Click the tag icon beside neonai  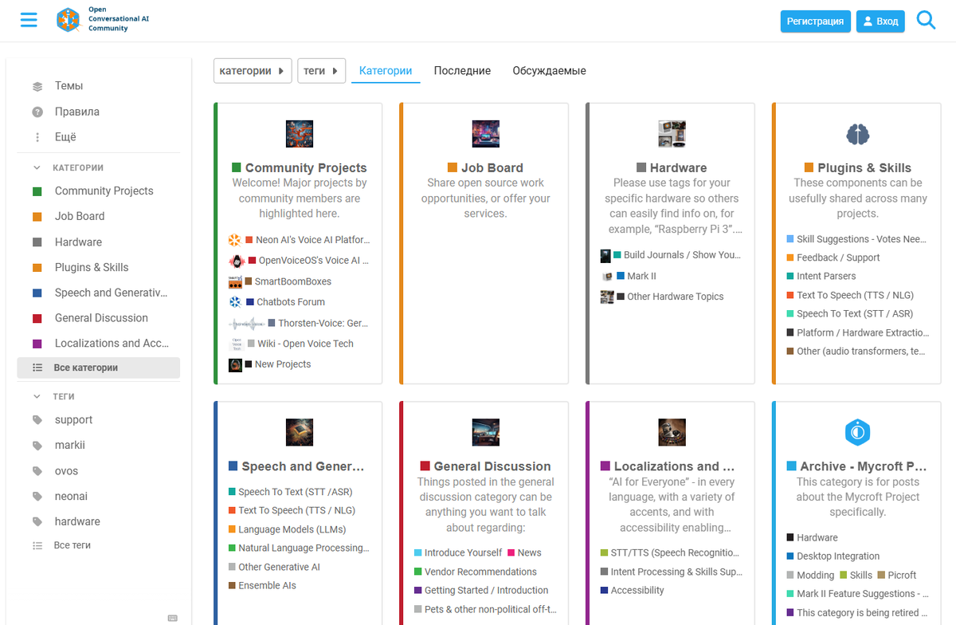[37, 496]
